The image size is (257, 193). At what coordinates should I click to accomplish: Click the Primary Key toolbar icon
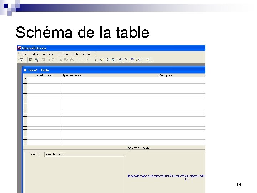point(96,60)
